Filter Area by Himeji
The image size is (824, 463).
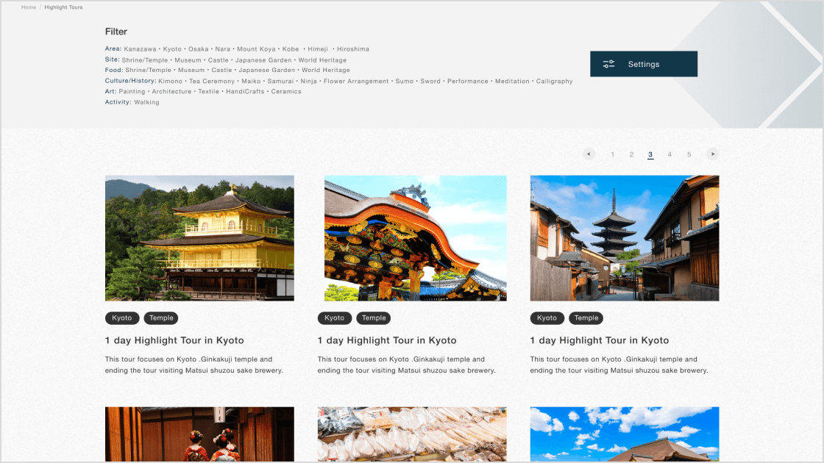318,49
